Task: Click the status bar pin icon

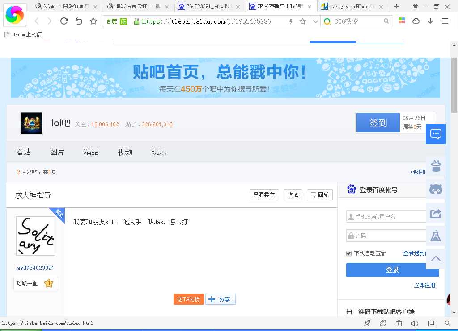Action: 367,323
